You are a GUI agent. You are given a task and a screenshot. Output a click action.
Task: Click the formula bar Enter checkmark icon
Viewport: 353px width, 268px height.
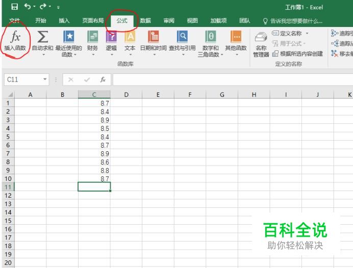tap(87, 79)
